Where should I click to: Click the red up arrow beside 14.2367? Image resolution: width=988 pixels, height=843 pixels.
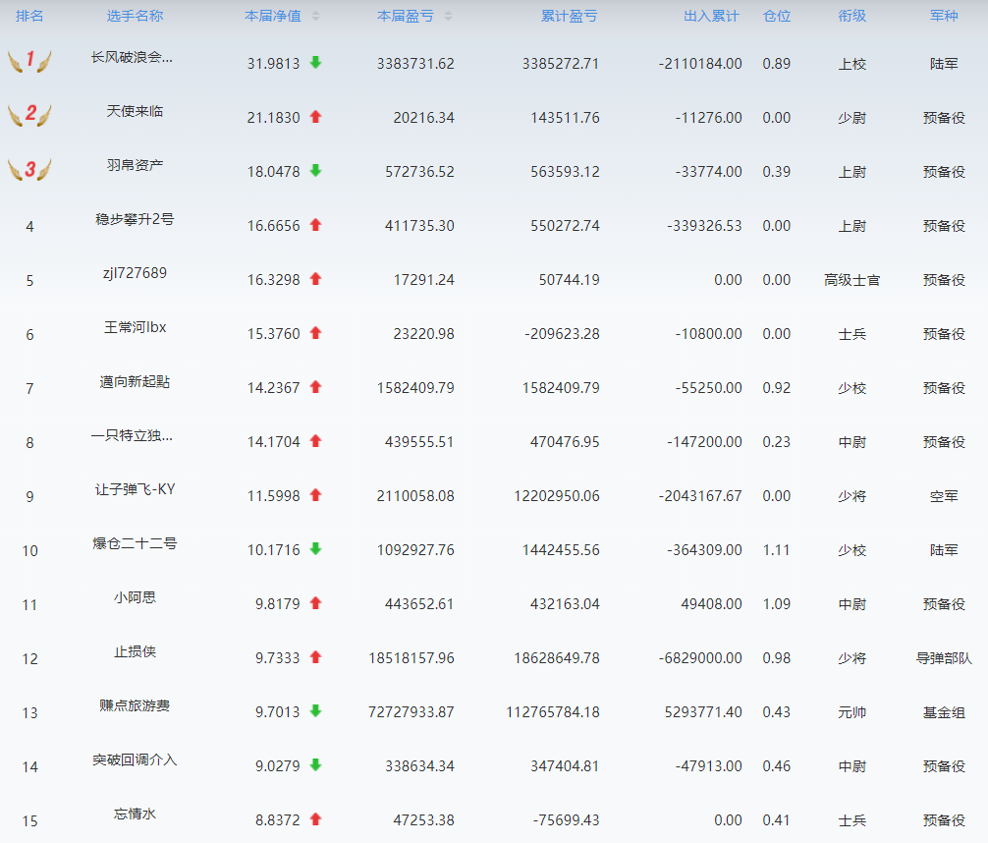pyautogui.click(x=315, y=387)
